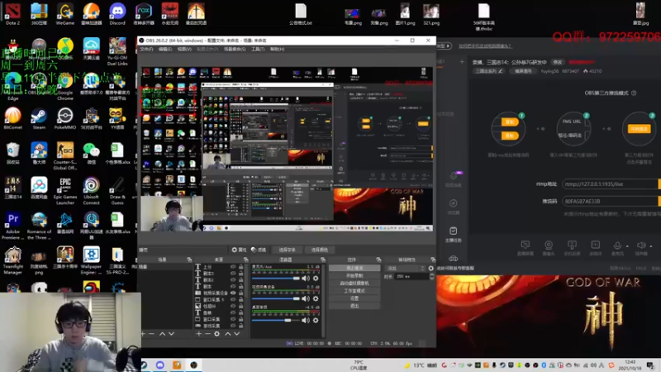
Task: Open 视图(V) menu in OBS
Action: (x=184, y=50)
